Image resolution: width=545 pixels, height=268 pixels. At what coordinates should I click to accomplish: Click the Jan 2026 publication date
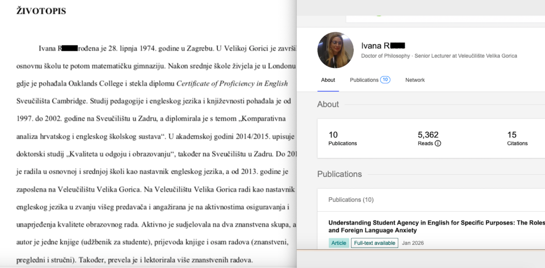(x=412, y=243)
